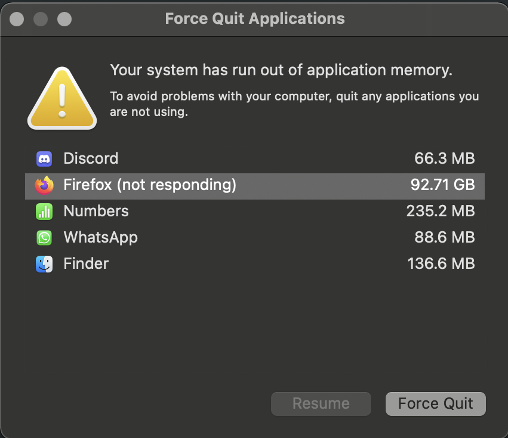Highlight the WhatsApp name in the list
508x438 pixels.
[x=100, y=238]
